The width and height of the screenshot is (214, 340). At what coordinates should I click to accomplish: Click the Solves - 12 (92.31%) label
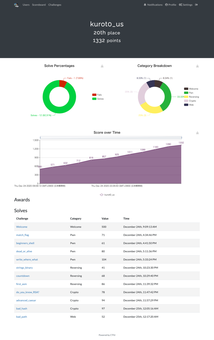tap(41, 115)
